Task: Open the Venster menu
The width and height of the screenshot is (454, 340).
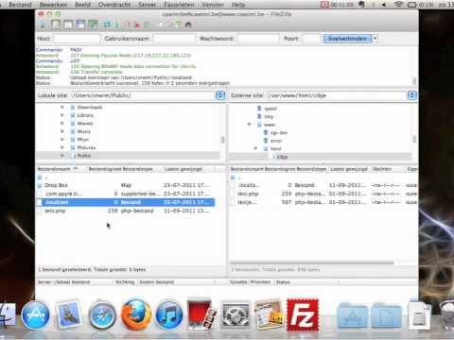Action: (x=213, y=5)
